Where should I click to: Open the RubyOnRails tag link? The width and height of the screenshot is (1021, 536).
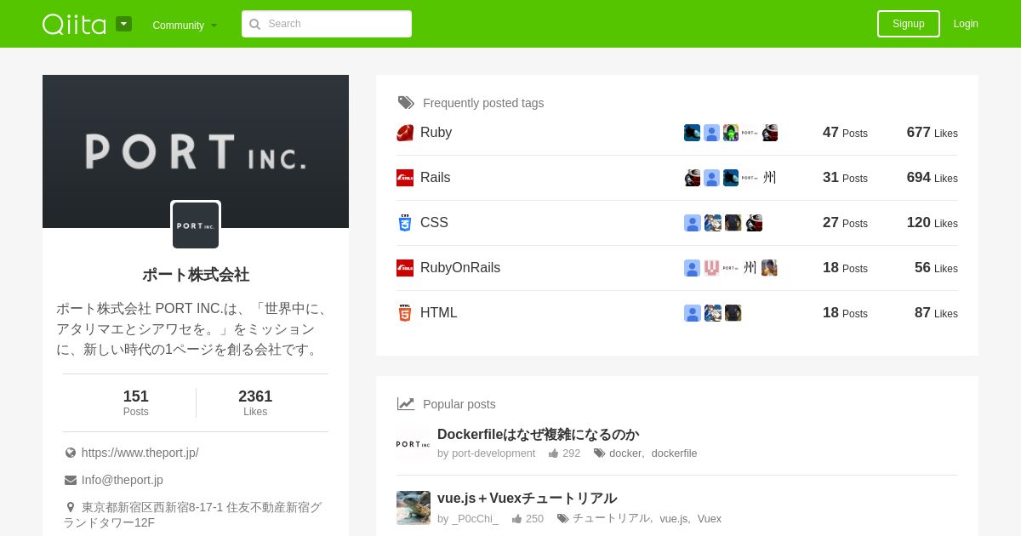pyautogui.click(x=460, y=268)
